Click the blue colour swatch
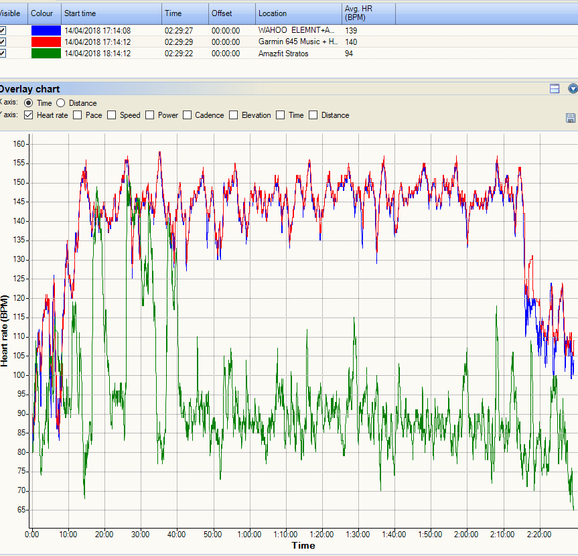 45,30
